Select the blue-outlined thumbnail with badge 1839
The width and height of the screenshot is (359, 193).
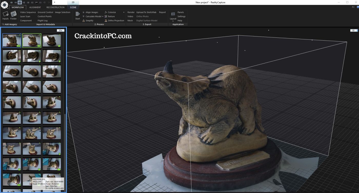coord(12,41)
